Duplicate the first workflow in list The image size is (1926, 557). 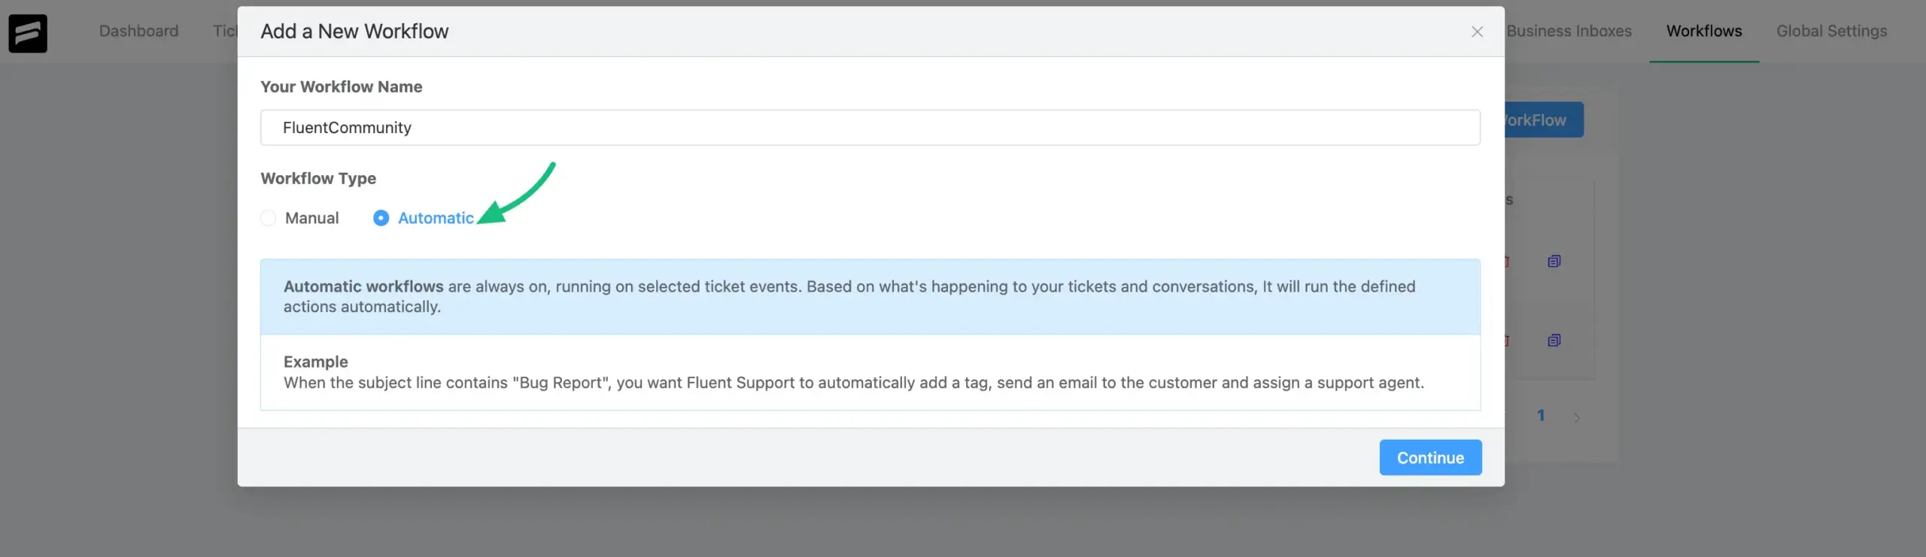1554,262
